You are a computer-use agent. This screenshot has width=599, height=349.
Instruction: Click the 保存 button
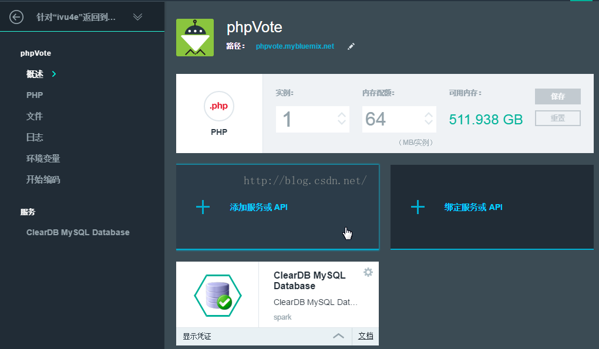tap(558, 97)
